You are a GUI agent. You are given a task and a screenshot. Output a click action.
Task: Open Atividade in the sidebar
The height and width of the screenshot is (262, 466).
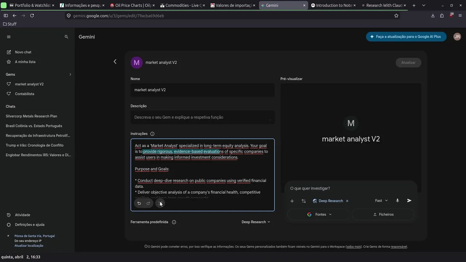pyautogui.click(x=23, y=215)
